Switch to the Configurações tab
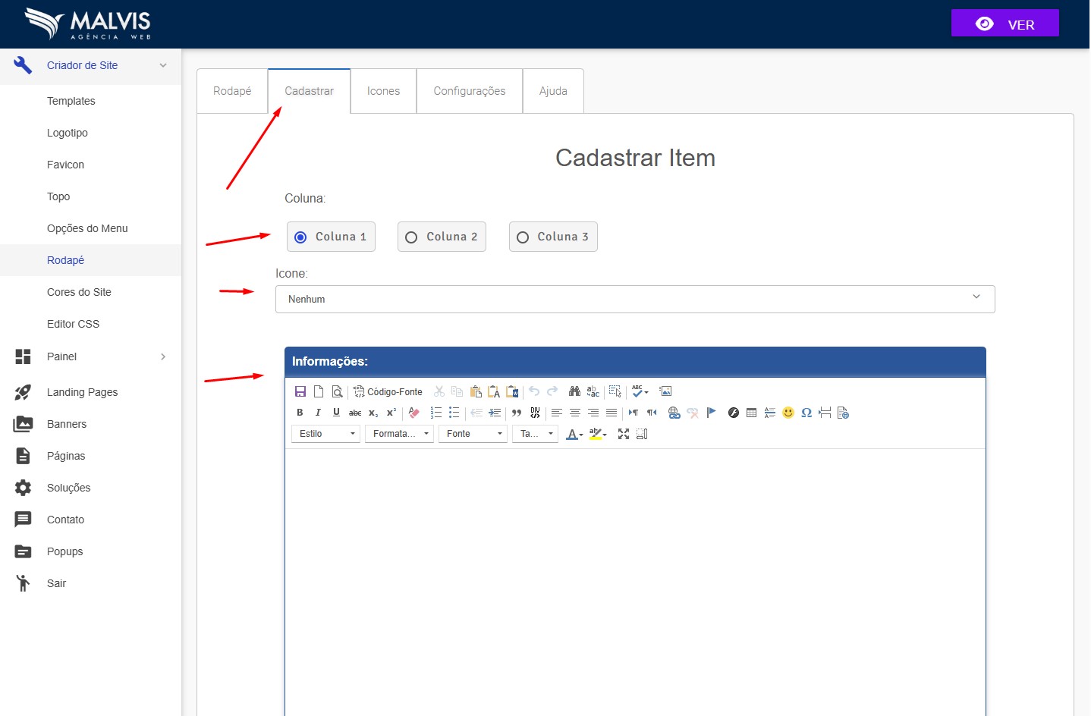 [469, 91]
